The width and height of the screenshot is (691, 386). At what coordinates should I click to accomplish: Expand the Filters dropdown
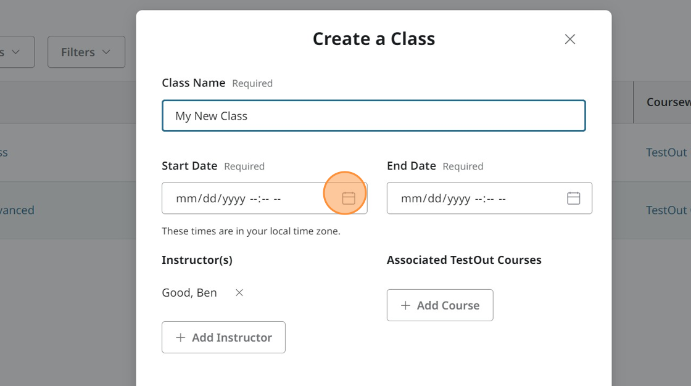pos(86,52)
